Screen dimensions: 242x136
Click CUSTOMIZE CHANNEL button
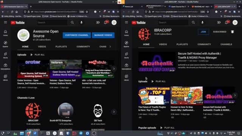coord(77,35)
